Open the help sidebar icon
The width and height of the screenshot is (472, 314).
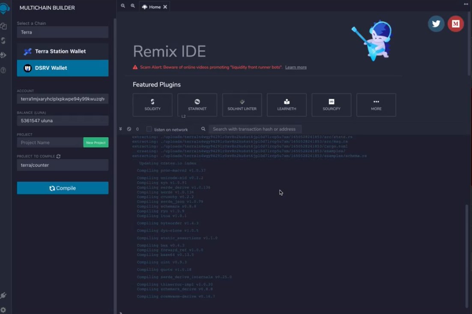3,70
